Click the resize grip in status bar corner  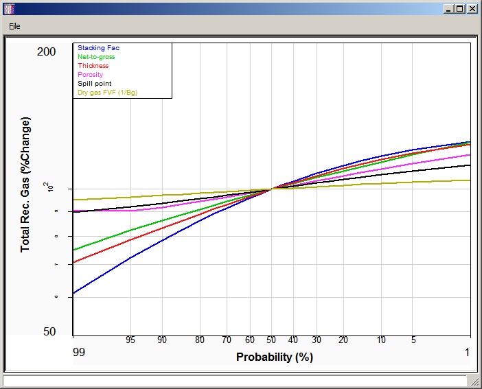(474, 381)
